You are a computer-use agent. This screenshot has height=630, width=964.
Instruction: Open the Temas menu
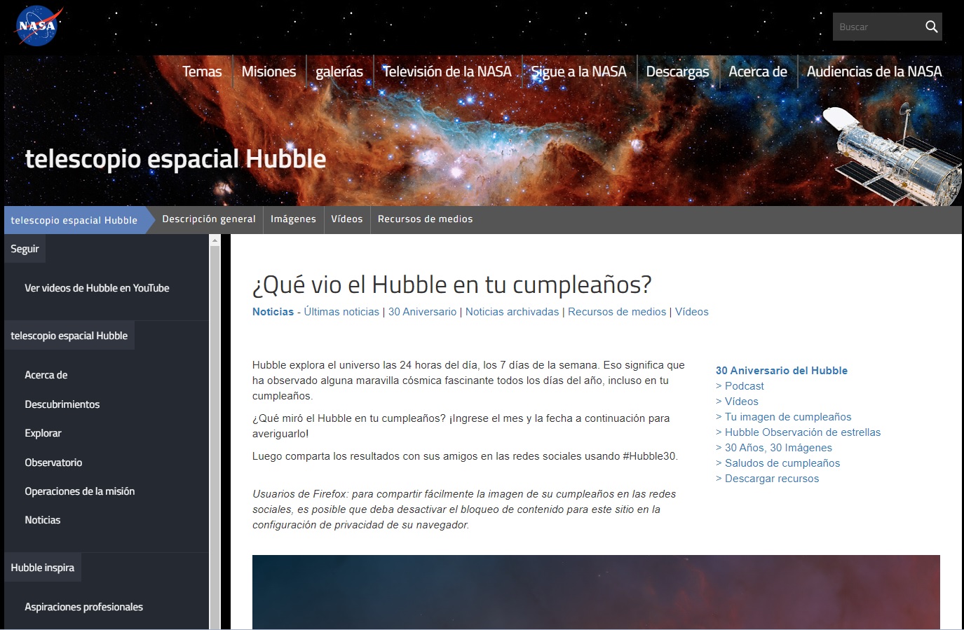(202, 71)
